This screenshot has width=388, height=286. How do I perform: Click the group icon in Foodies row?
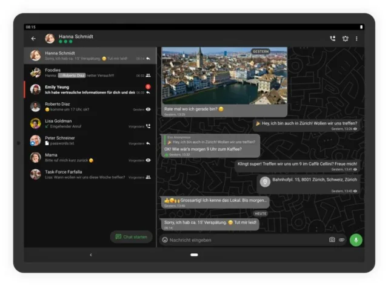pyautogui.click(x=148, y=76)
